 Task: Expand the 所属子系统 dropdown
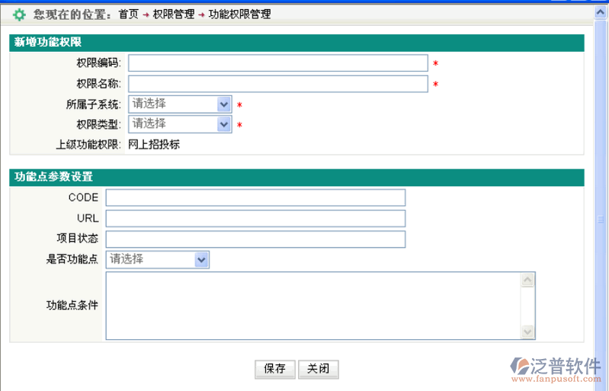click(180, 104)
